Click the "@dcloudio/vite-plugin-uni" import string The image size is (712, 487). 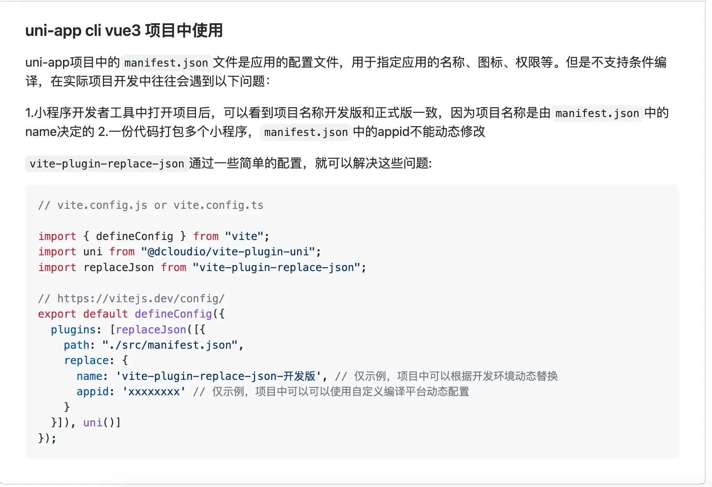228,251
